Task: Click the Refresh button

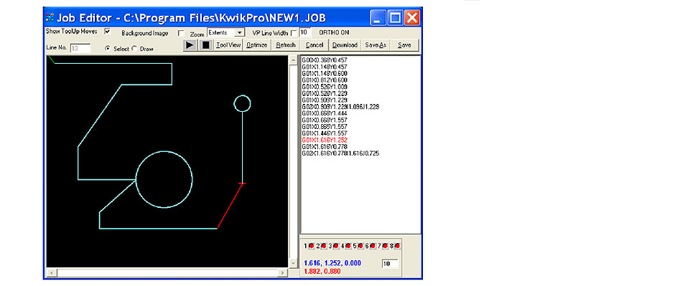Action: coord(286,45)
